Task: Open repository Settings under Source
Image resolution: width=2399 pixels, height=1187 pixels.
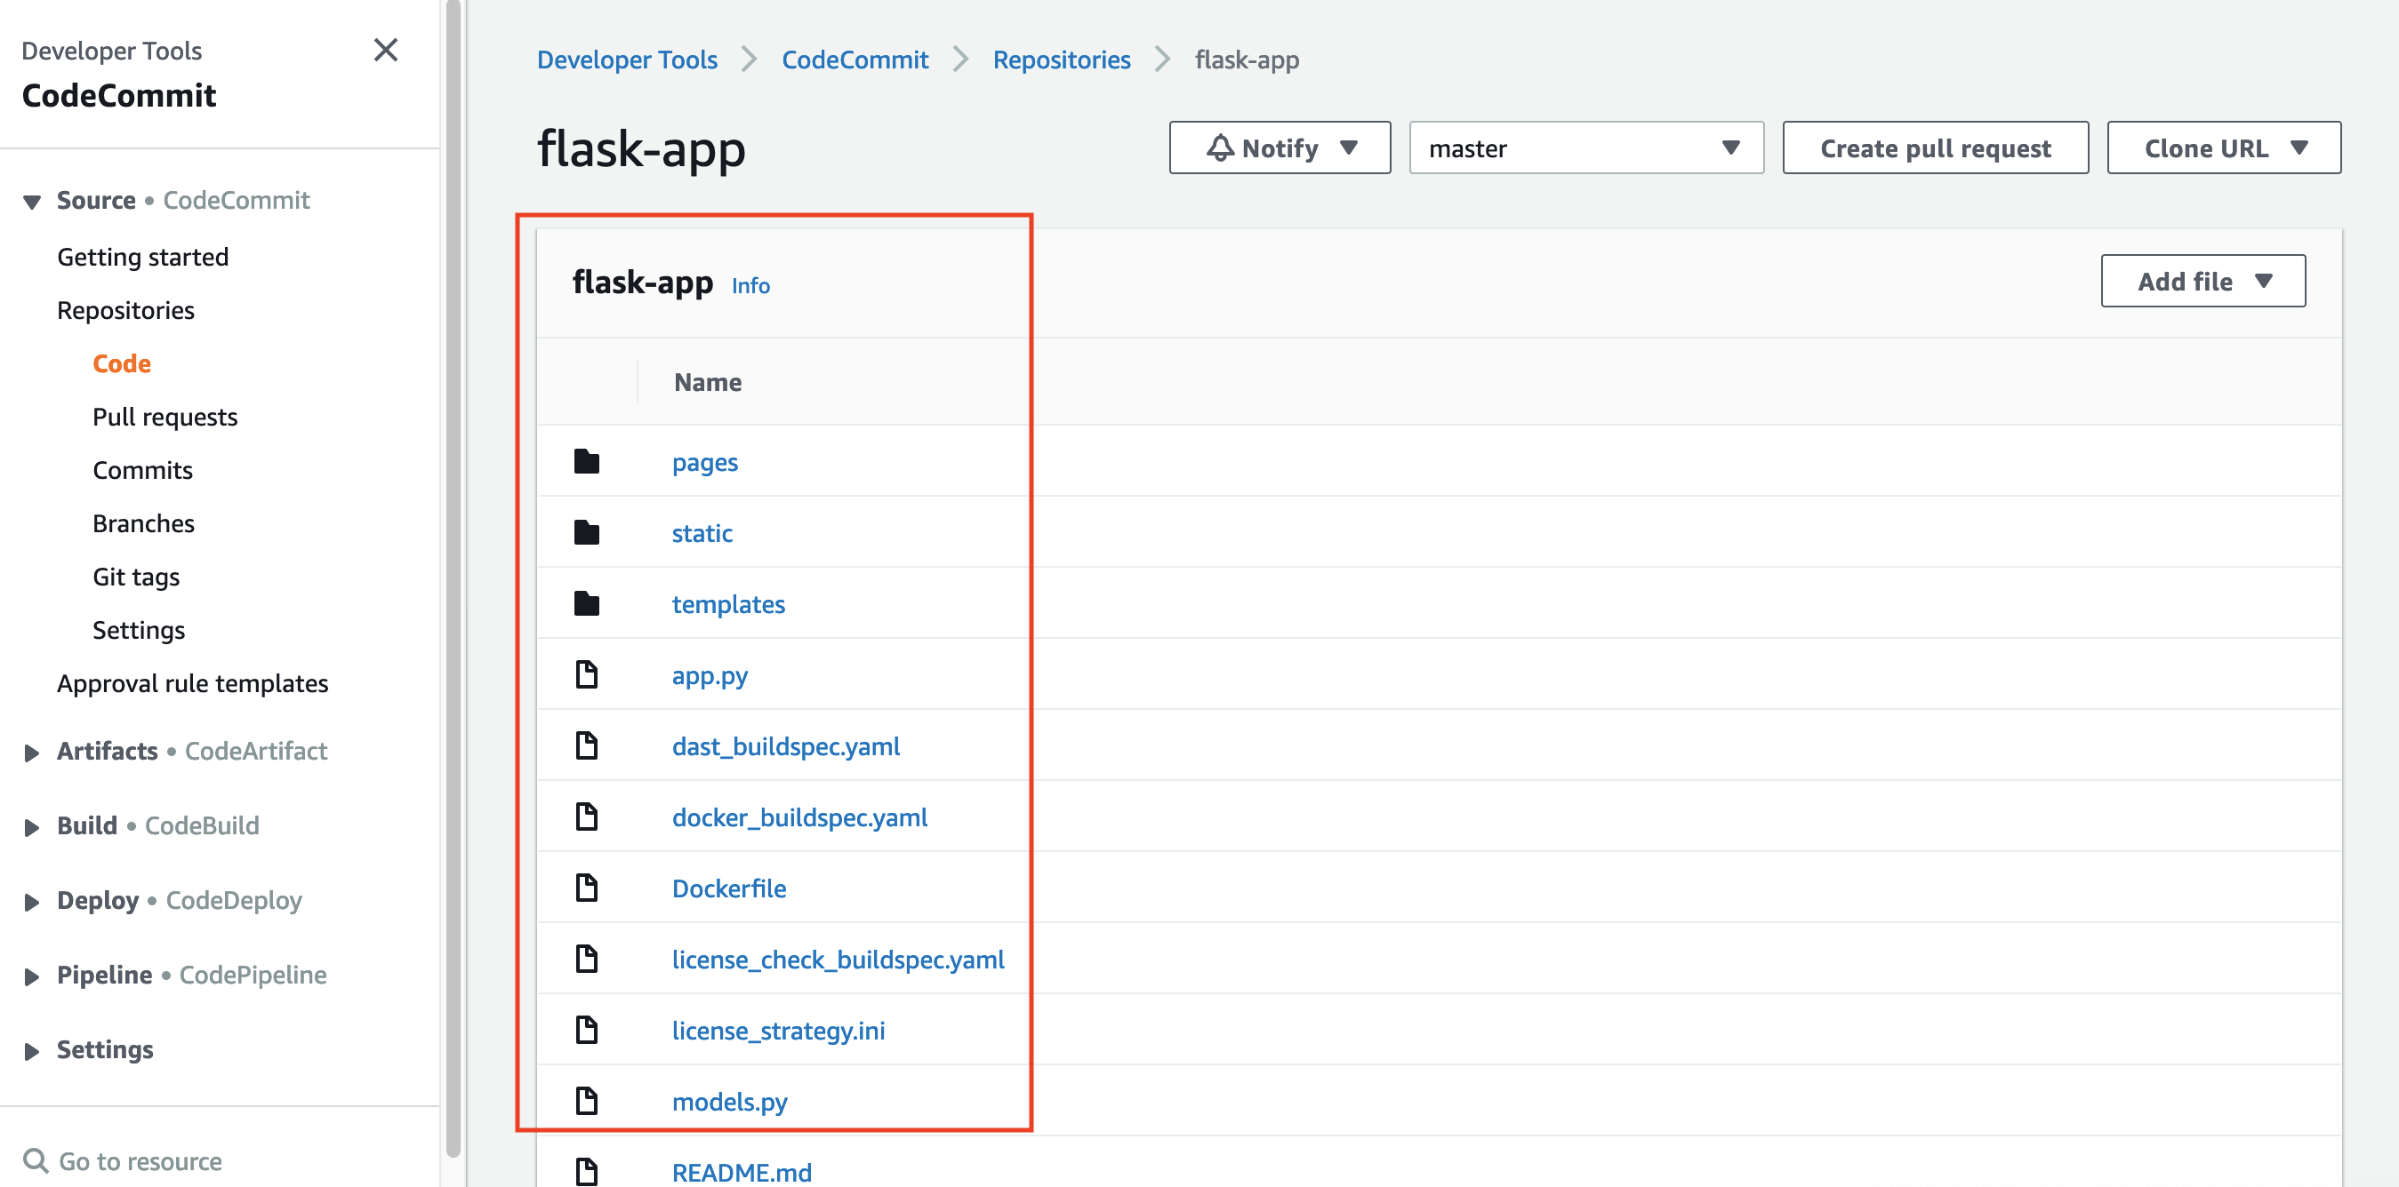Action: click(139, 630)
